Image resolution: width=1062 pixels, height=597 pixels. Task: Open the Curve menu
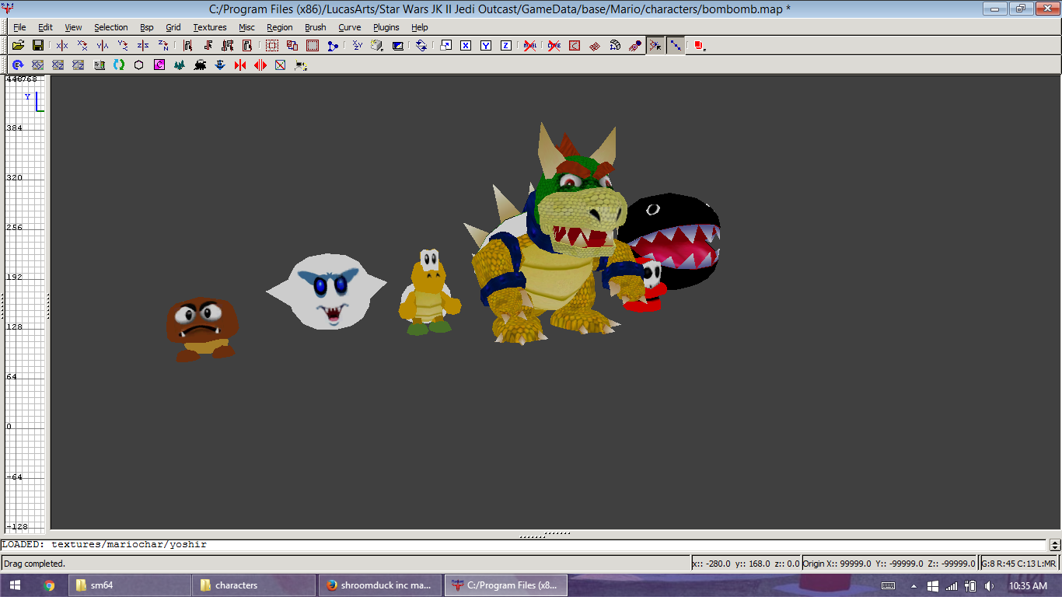tap(349, 27)
